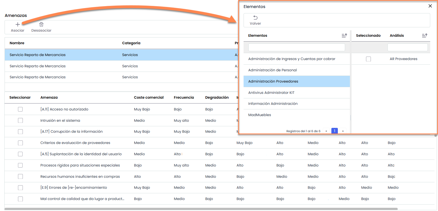Select Administración de Personal in the list

273,70
